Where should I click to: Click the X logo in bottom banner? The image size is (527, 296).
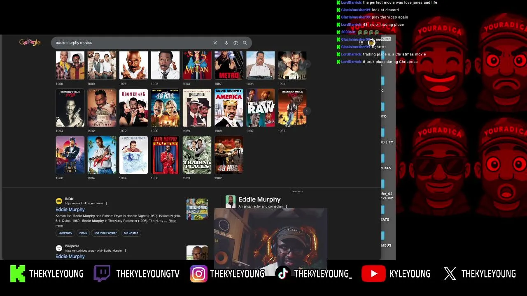[x=450, y=274]
